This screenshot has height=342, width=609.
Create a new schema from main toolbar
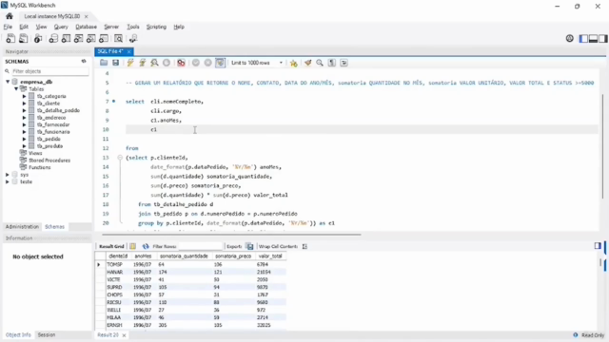click(x=53, y=38)
